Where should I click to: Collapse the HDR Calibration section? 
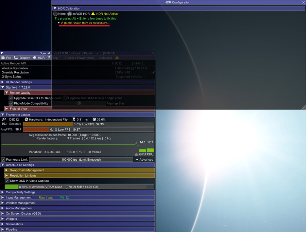click(55, 8)
